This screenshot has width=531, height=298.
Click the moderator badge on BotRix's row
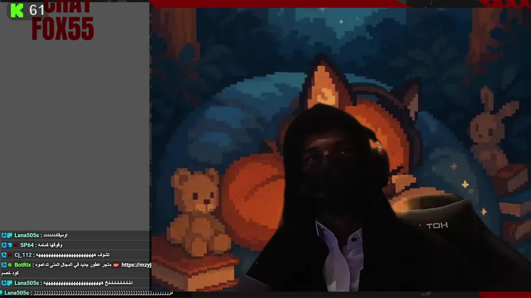pyautogui.click(x=4, y=265)
